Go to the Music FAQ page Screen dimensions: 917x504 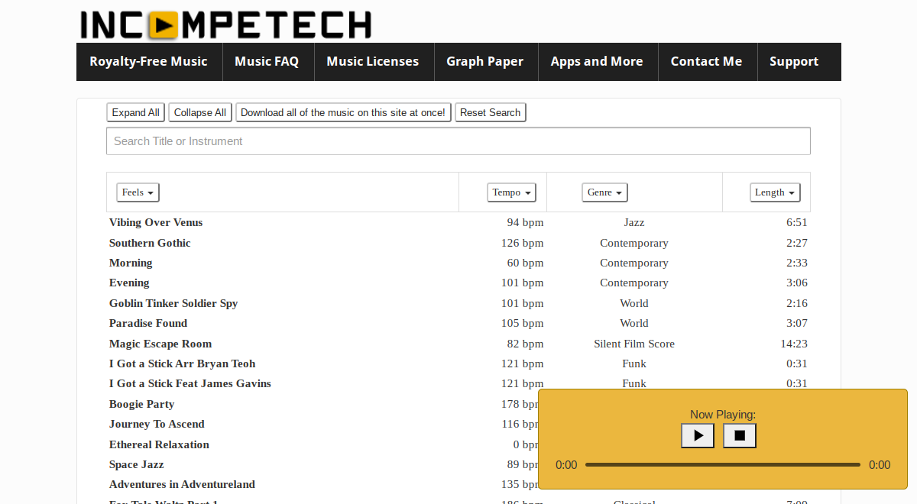pos(267,62)
